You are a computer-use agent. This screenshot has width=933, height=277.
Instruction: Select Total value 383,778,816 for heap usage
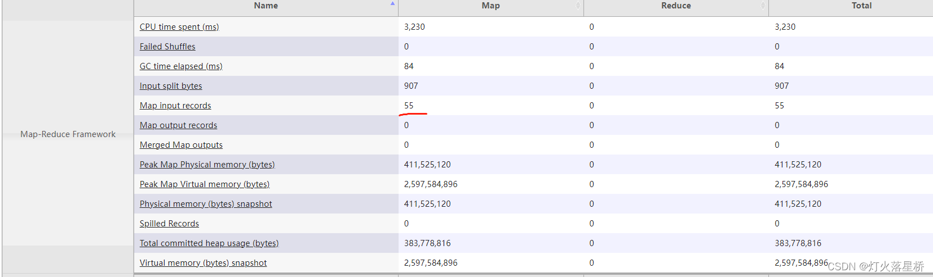[x=798, y=243]
